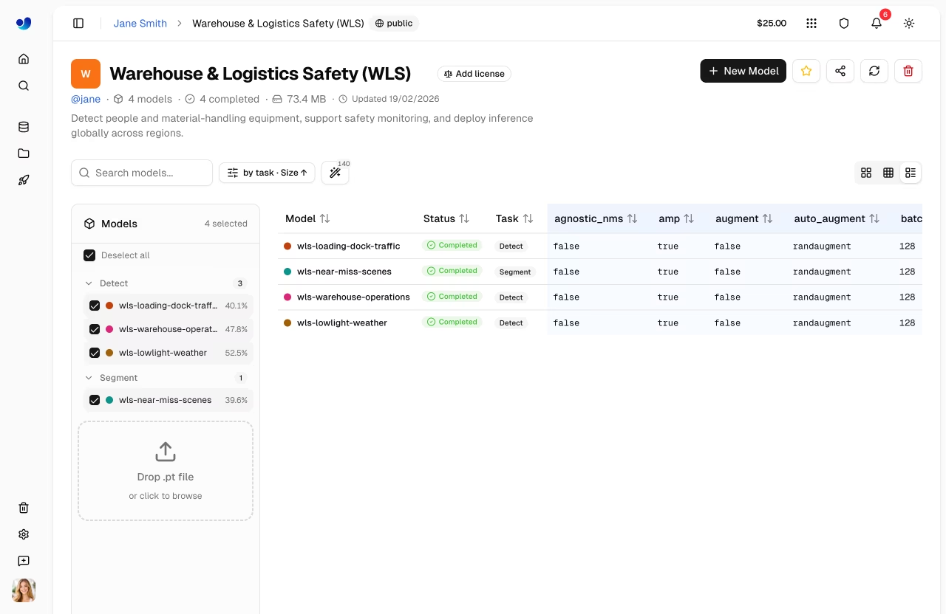This screenshot has width=946, height=614.
Task: Toggle the light/dark theme icon
Action: [909, 24]
